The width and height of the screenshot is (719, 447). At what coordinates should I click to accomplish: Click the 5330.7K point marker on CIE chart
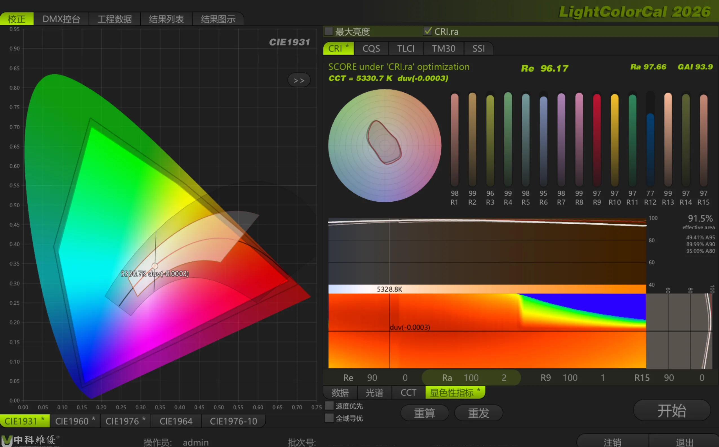click(x=155, y=266)
